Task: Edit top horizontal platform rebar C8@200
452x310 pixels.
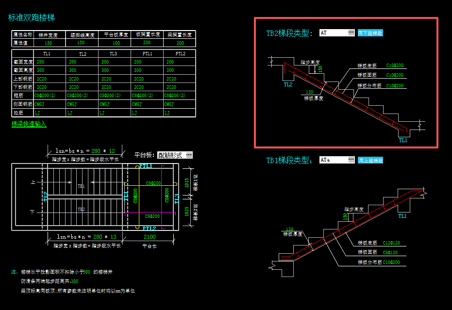Action: [153, 183]
